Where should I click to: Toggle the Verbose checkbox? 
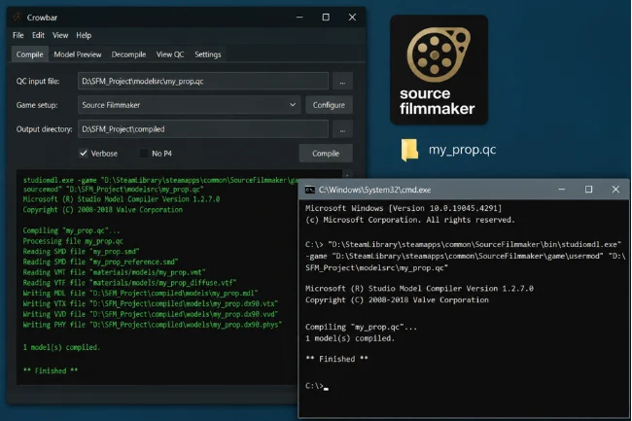tap(84, 153)
